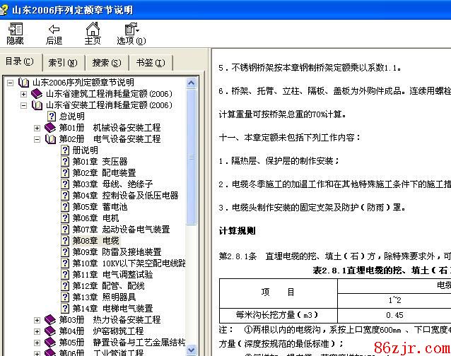Collapse the 第02册 电气设备安装工程 node
Viewport: 451px width, 356px height.
(37, 139)
